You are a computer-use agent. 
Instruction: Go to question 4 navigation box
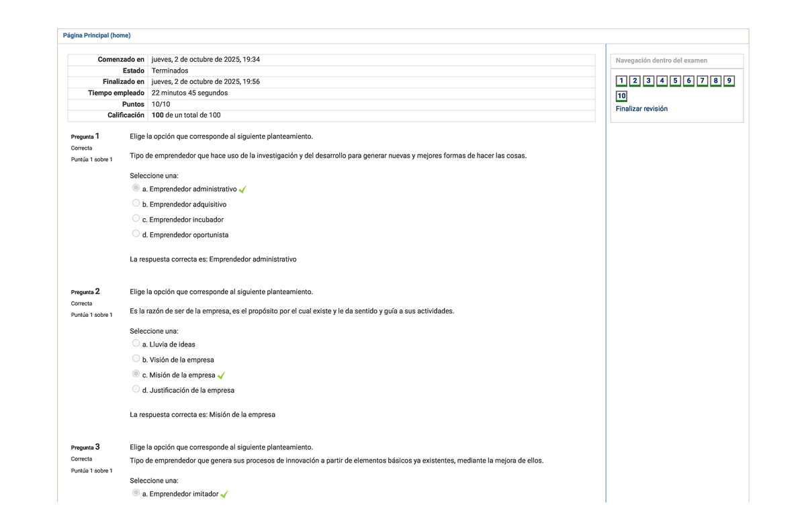[662, 81]
